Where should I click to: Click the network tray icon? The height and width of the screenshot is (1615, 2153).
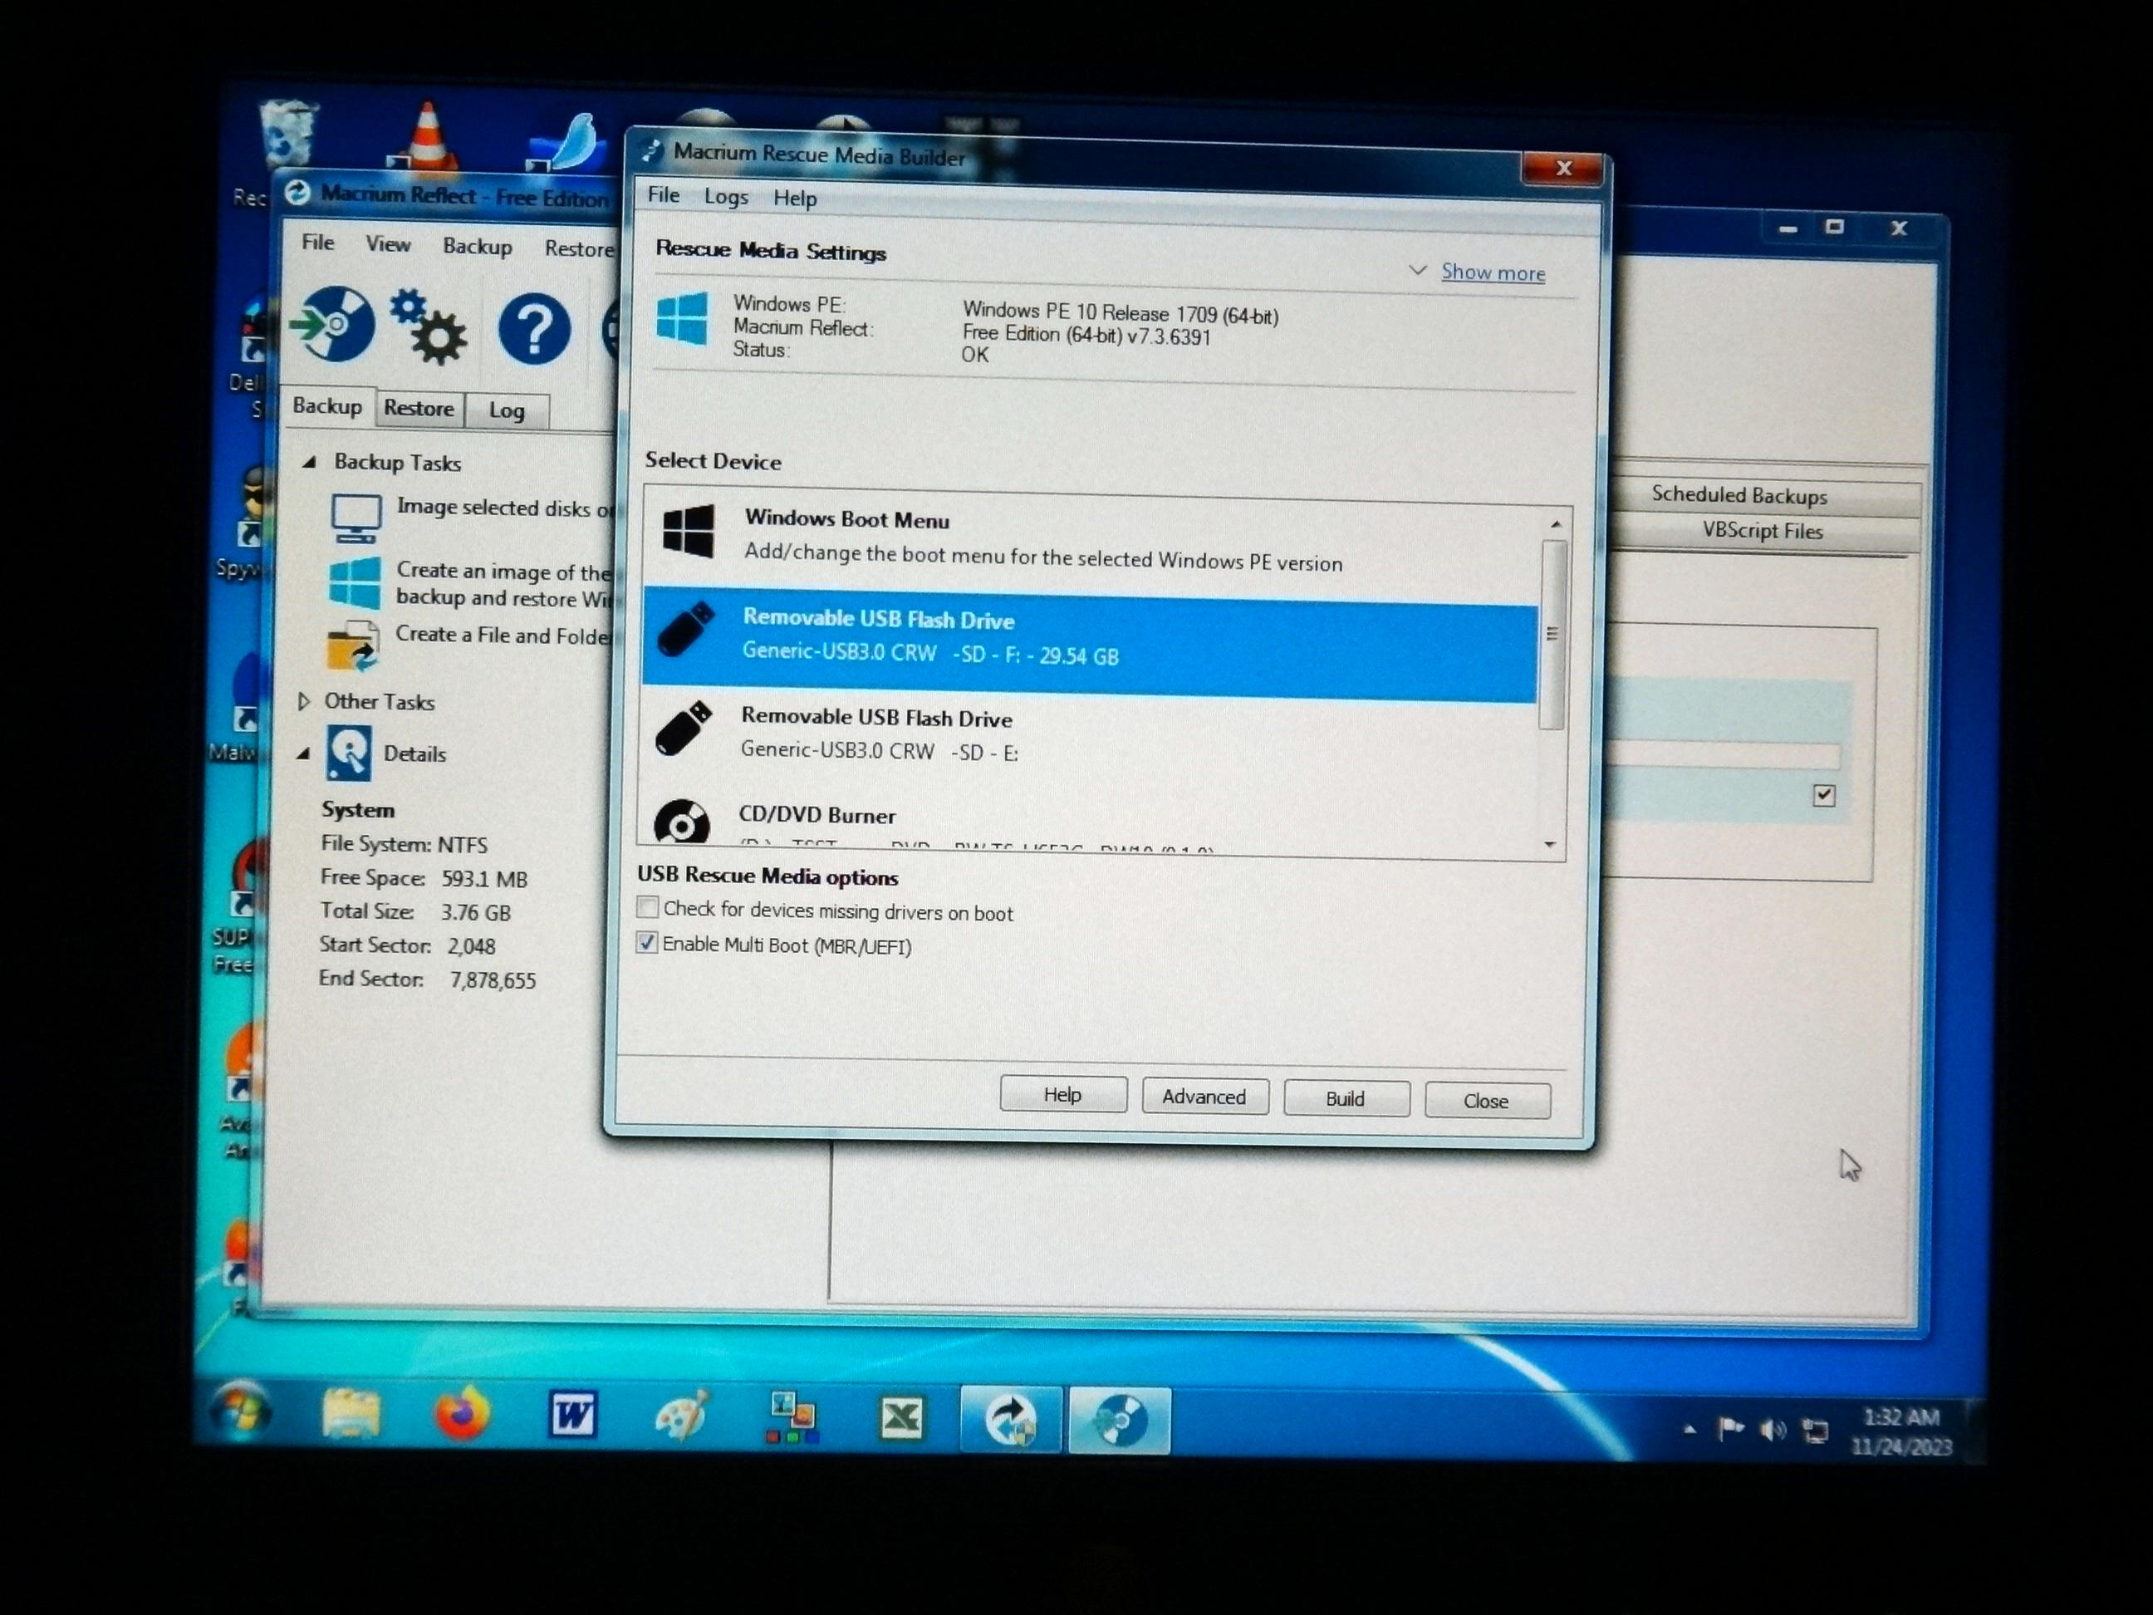pos(1815,1431)
